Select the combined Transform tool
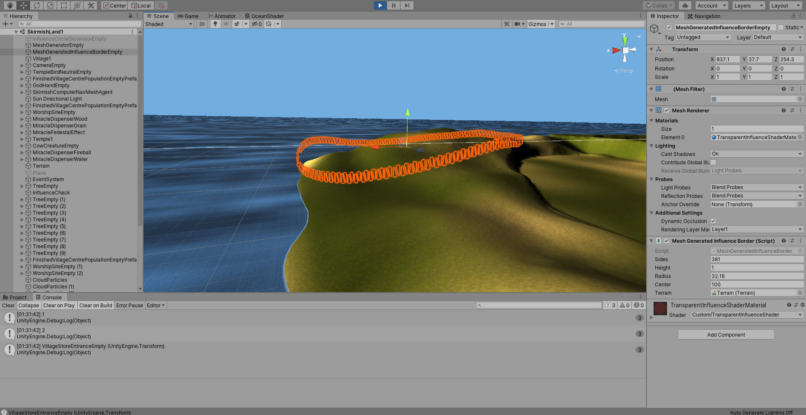Viewport: 806px width, 415px height. pyautogui.click(x=77, y=5)
